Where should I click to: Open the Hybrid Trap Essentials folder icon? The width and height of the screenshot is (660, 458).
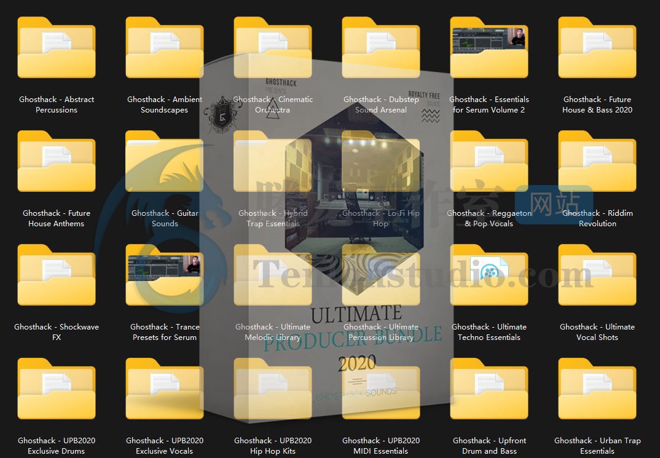click(273, 161)
